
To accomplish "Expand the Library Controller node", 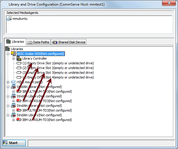I will click(14, 58).
